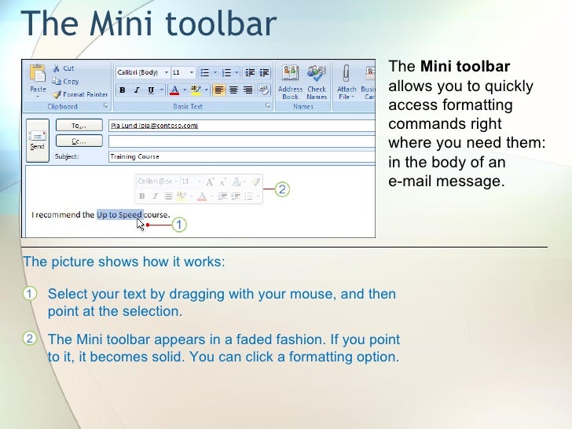Open the Clipboard group dialog launcher
Image resolution: width=572 pixels, height=429 pixels.
106,106
